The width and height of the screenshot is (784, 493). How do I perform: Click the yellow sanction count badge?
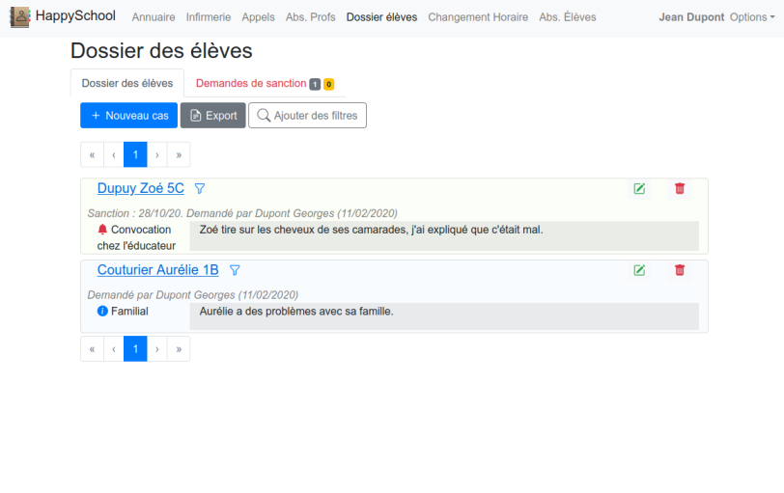click(328, 84)
